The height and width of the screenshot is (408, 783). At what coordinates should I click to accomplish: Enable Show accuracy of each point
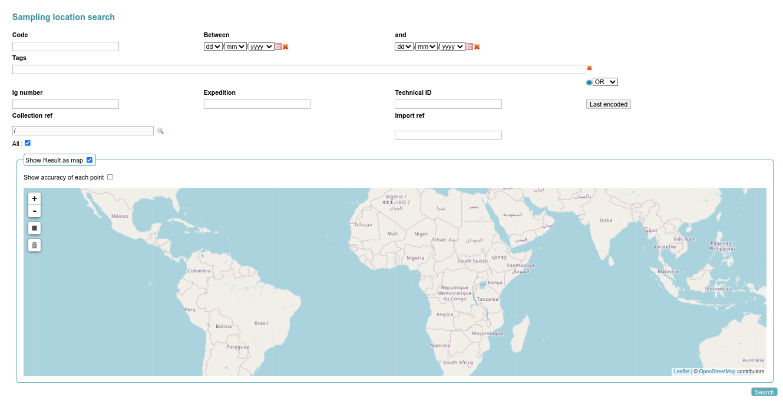click(110, 177)
